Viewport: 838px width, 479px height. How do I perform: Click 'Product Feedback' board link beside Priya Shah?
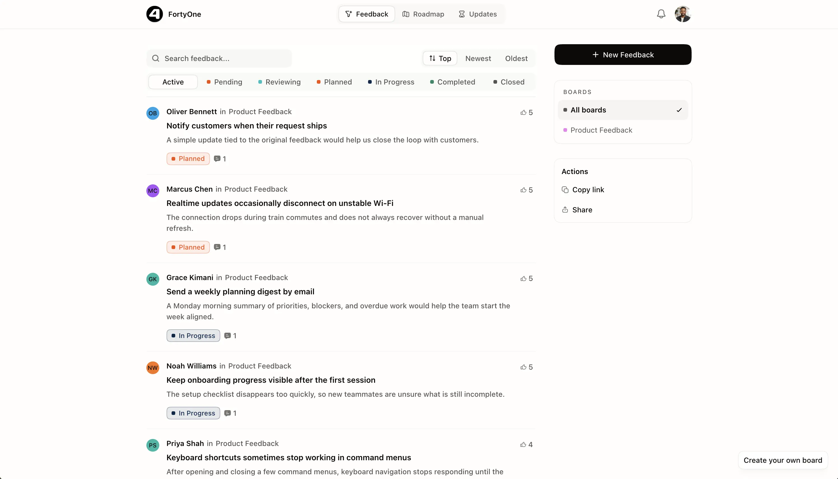pos(247,444)
